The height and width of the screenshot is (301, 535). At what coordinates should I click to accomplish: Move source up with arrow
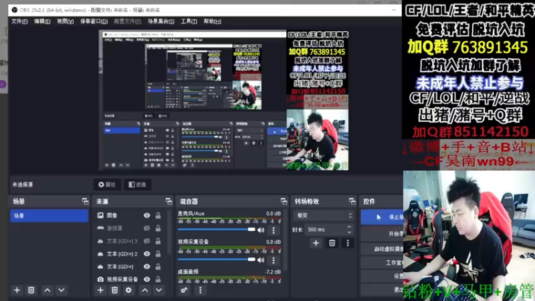[x=144, y=290]
